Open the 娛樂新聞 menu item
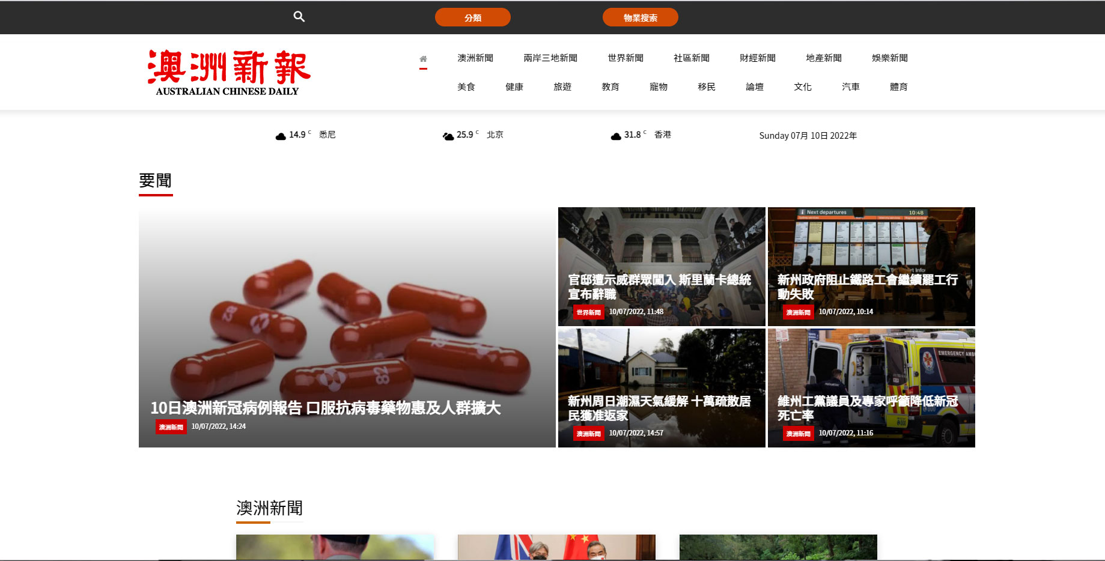This screenshot has height=561, width=1105. (889, 58)
